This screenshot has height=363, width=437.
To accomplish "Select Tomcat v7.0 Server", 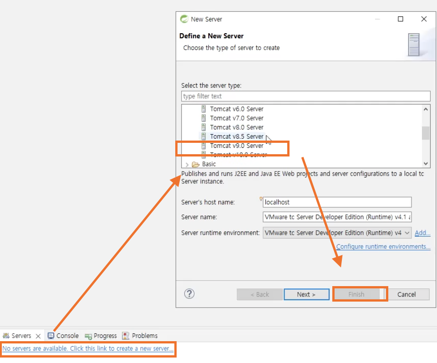I will (236, 118).
